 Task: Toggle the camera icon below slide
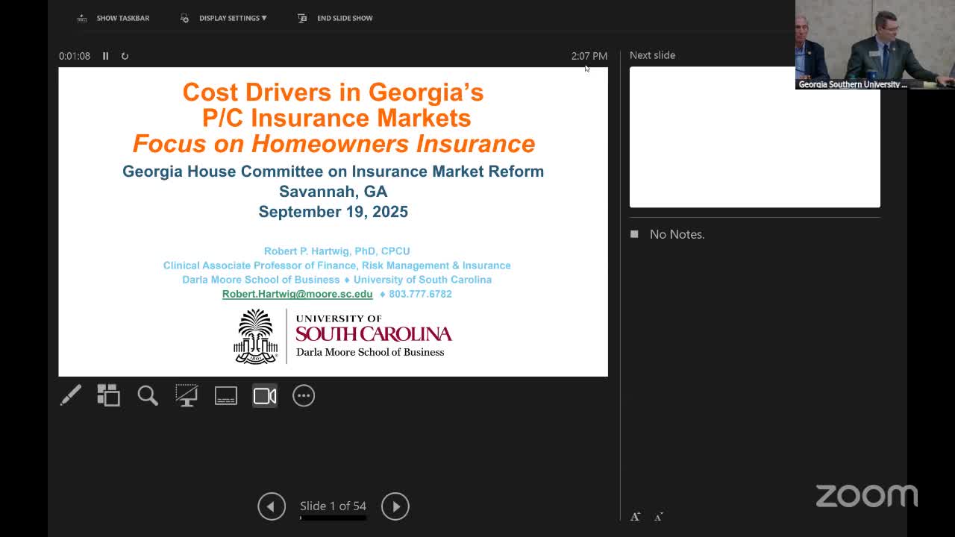pyautogui.click(x=265, y=395)
